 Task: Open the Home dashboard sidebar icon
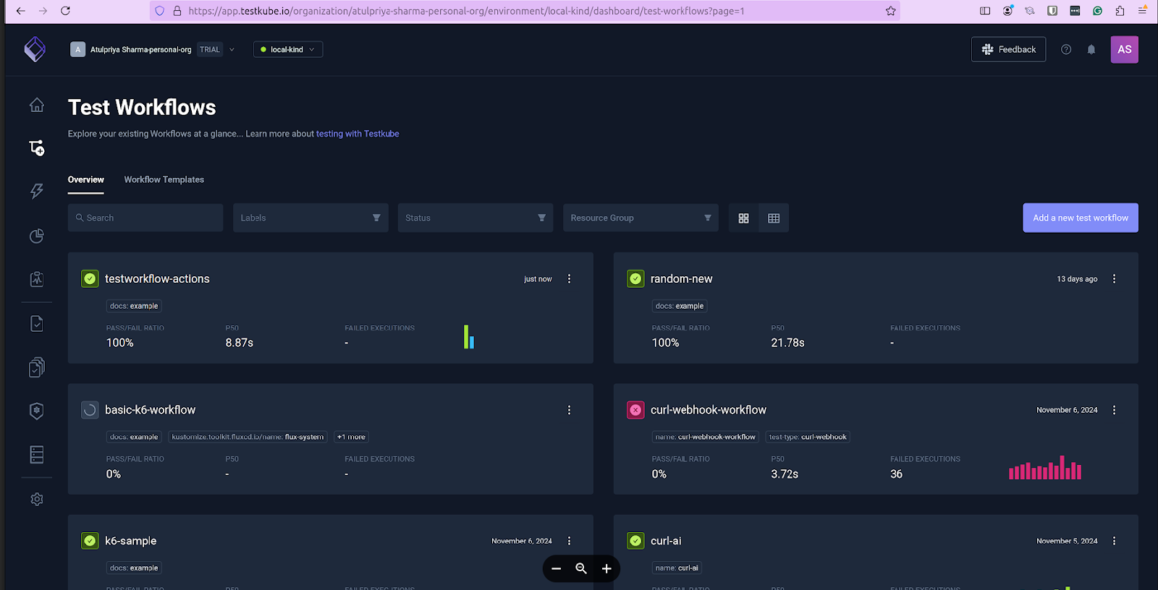[x=37, y=105]
